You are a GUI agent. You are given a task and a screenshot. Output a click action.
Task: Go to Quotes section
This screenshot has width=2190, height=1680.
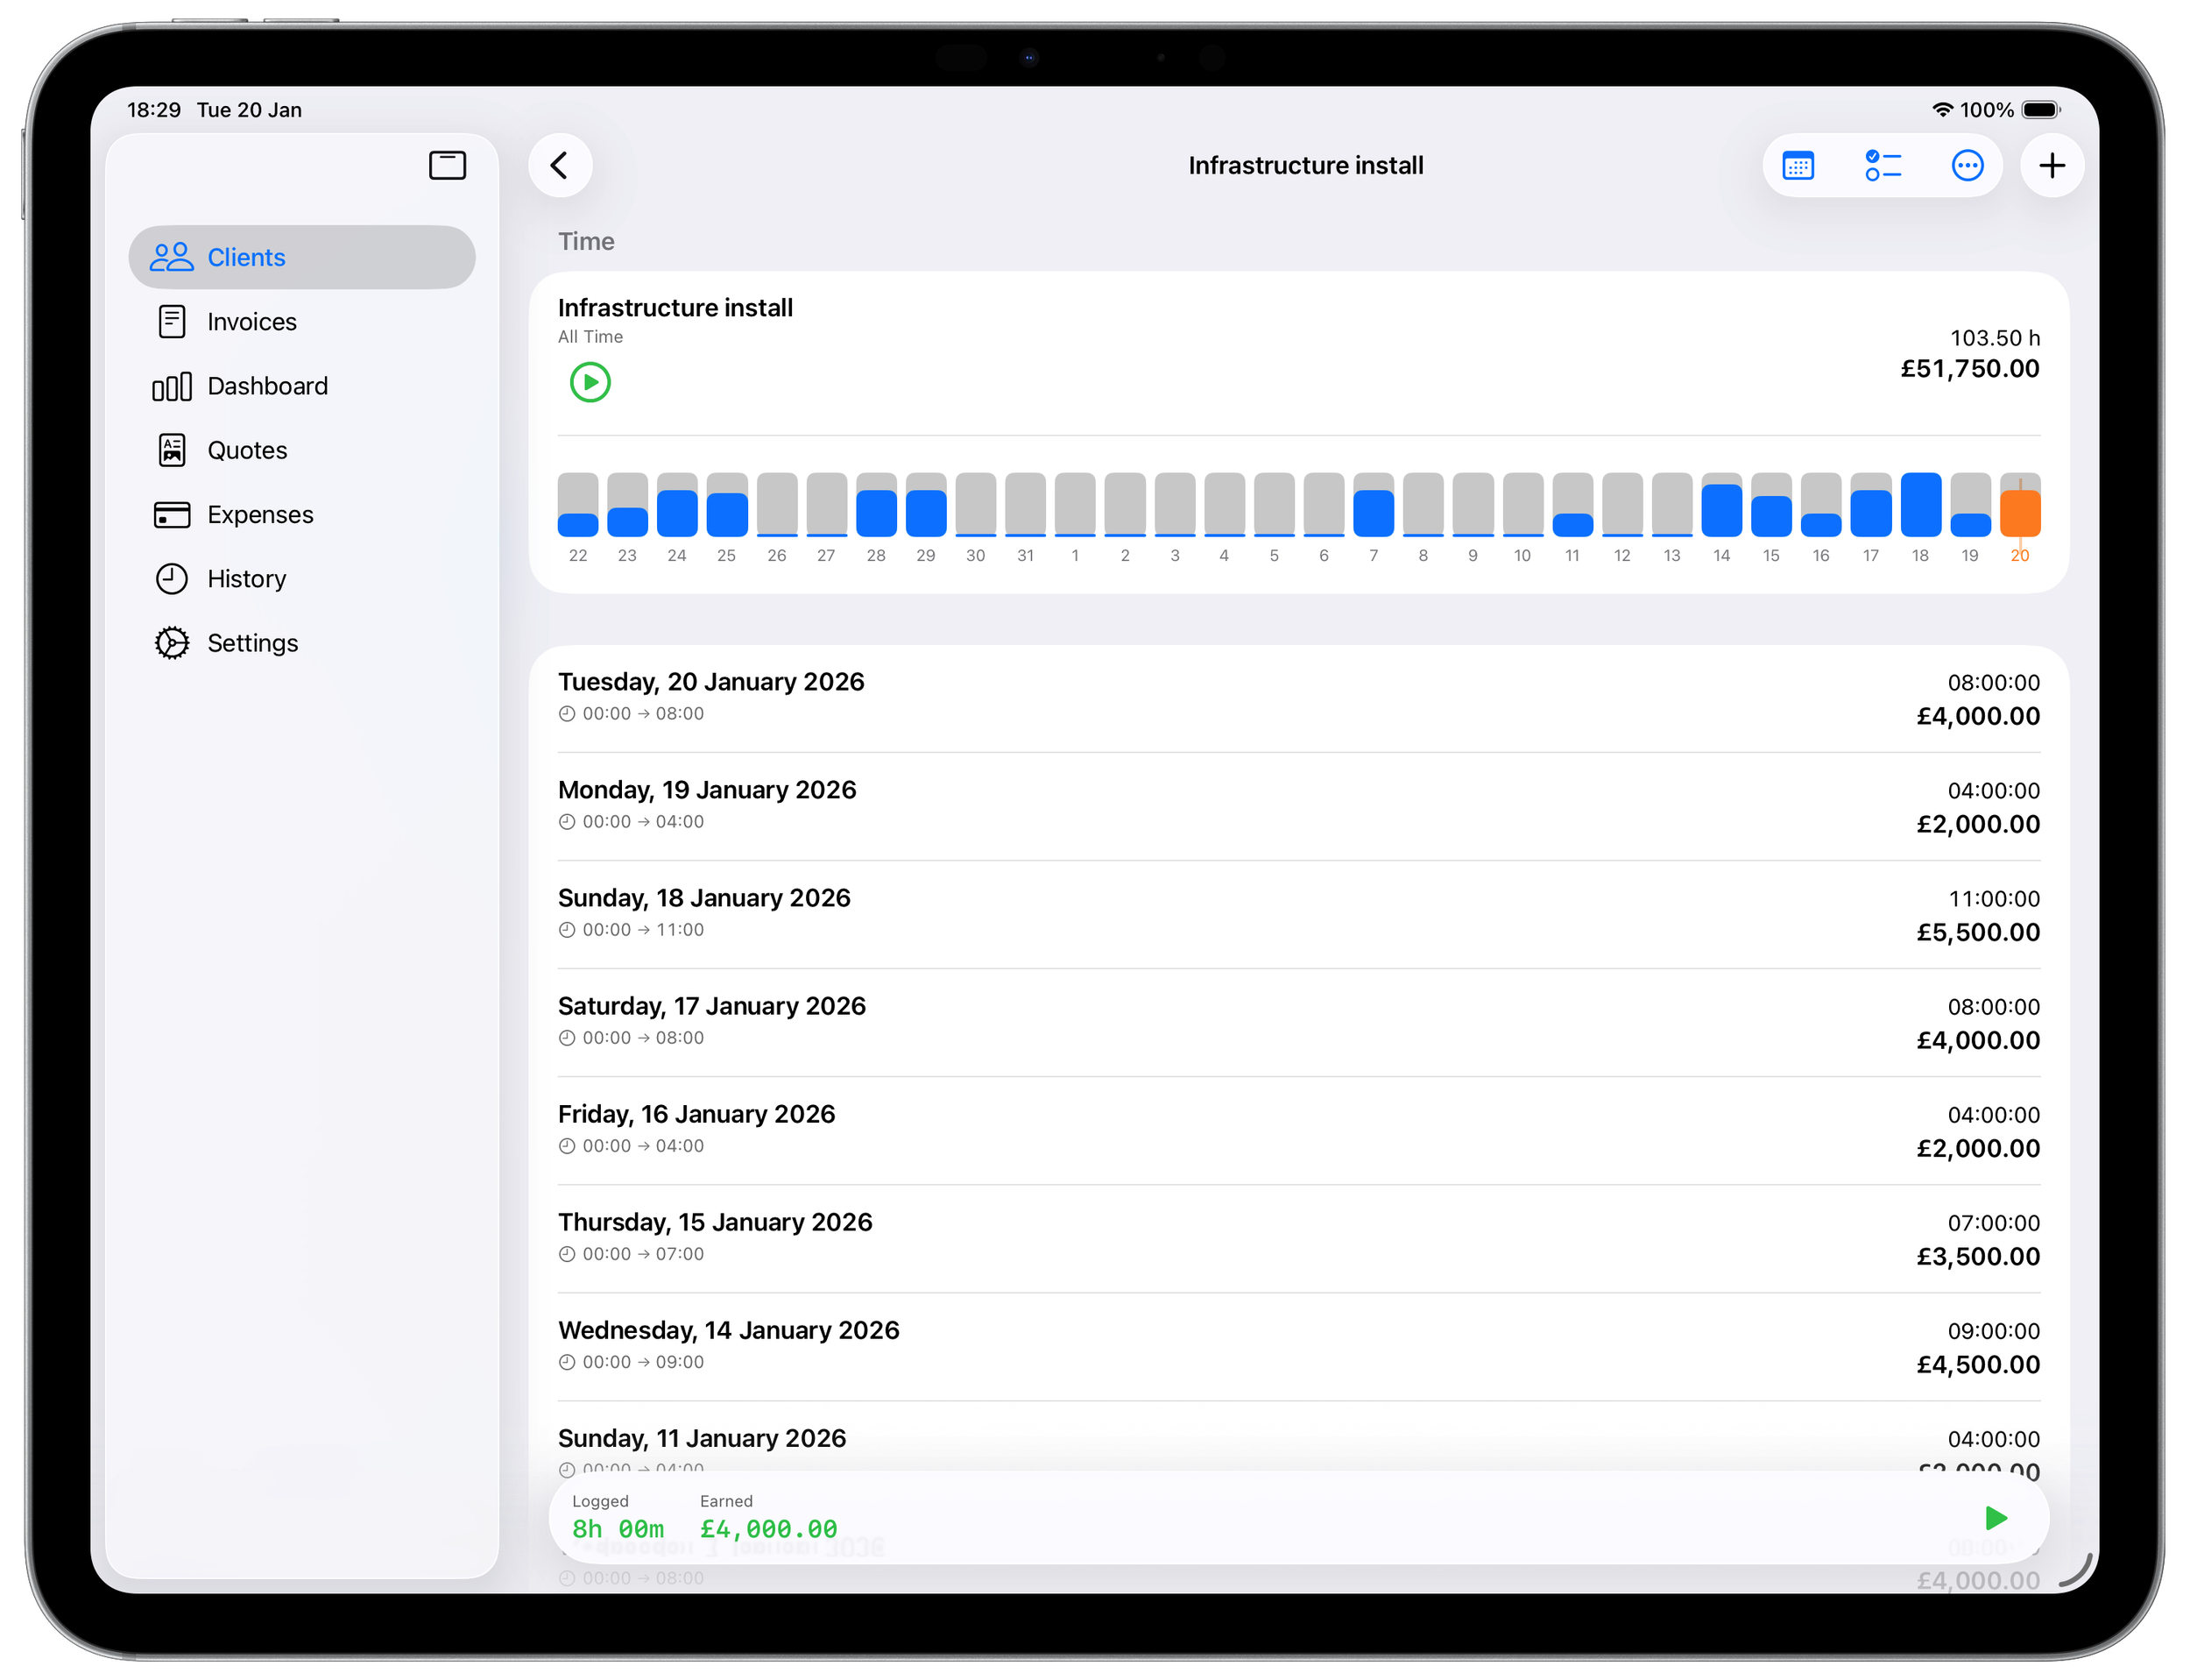(x=247, y=450)
